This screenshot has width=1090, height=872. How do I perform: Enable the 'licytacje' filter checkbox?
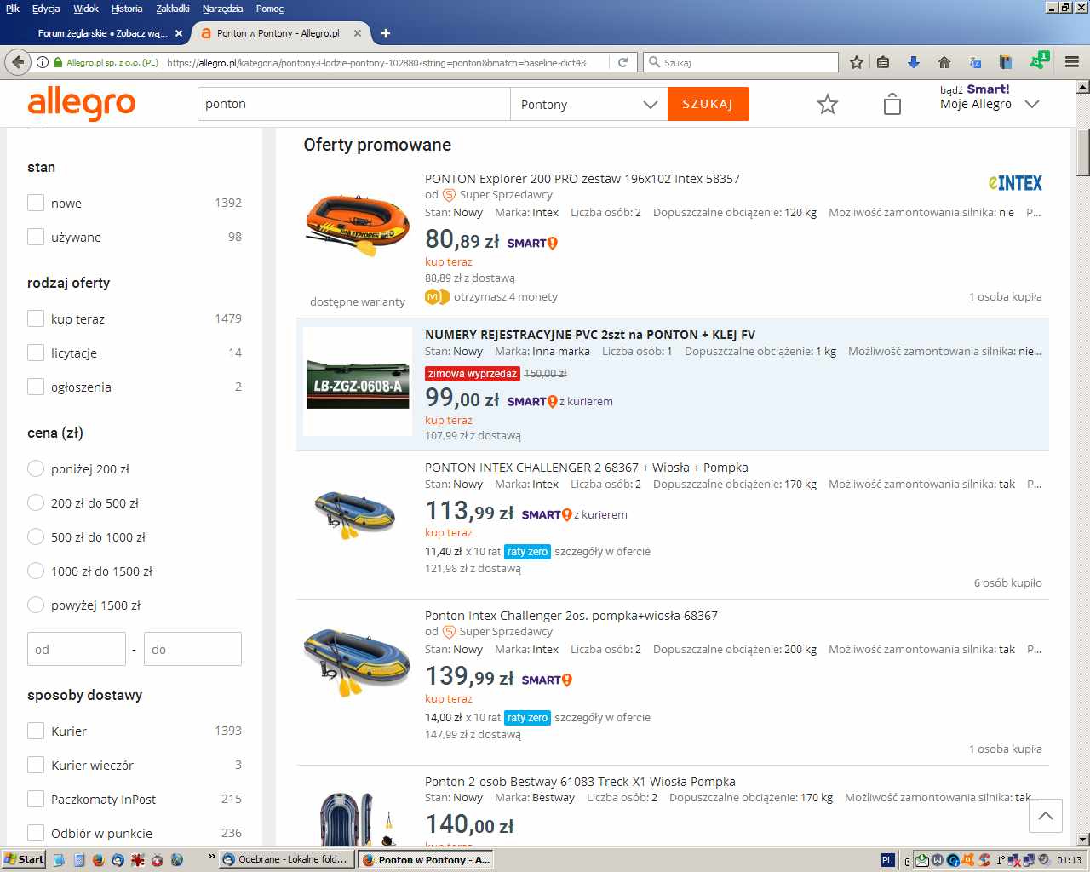36,353
